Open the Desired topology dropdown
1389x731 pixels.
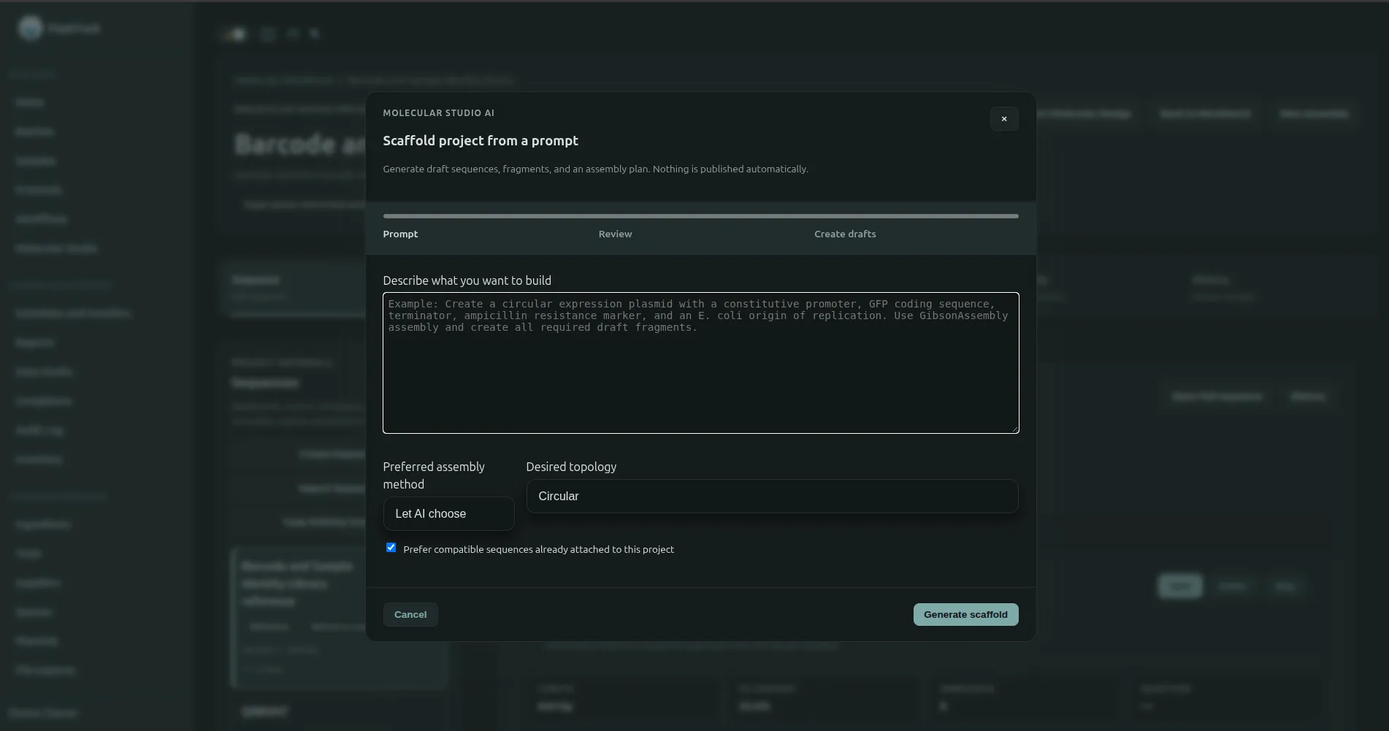click(x=772, y=497)
